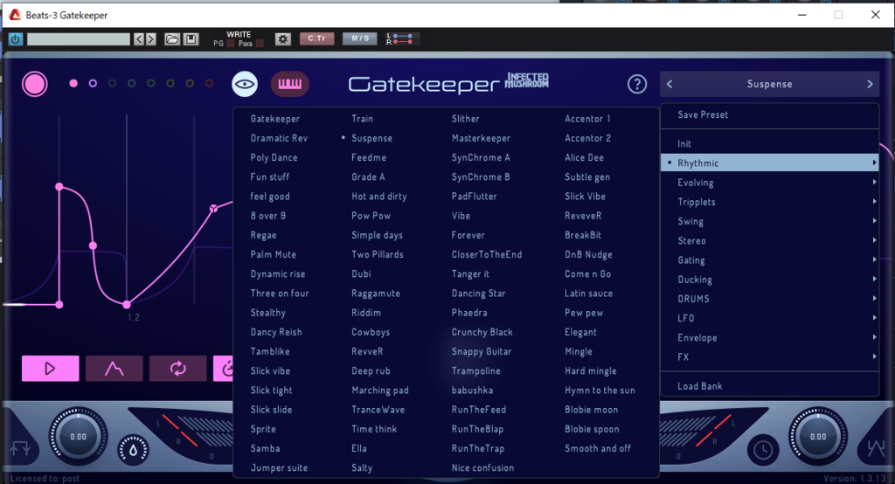
Task: Choose the Hymn to the sun preset
Action: 600,391
